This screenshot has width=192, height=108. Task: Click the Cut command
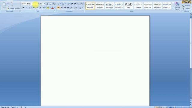tap(10, 3)
